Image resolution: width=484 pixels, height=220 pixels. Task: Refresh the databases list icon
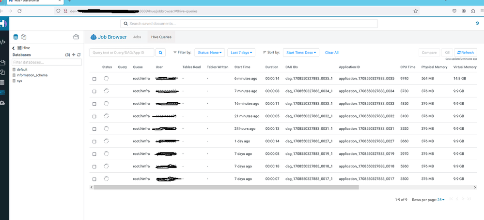(78, 55)
